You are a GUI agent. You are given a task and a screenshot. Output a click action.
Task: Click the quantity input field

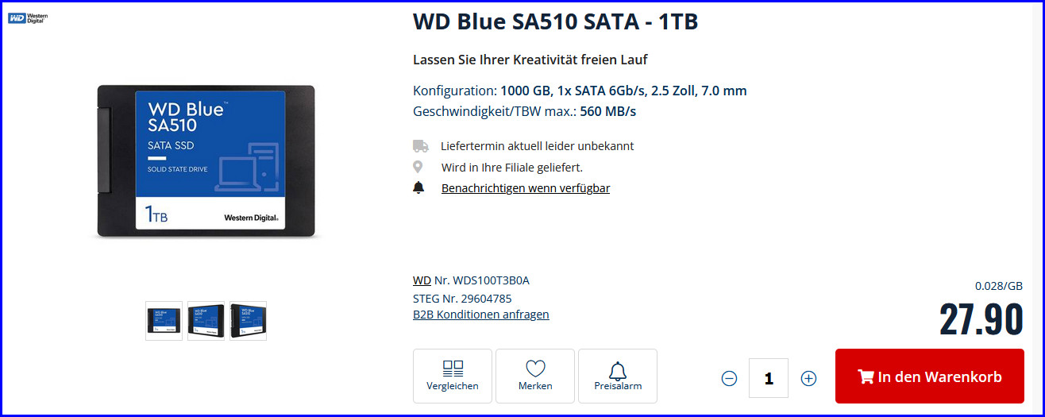(x=769, y=378)
